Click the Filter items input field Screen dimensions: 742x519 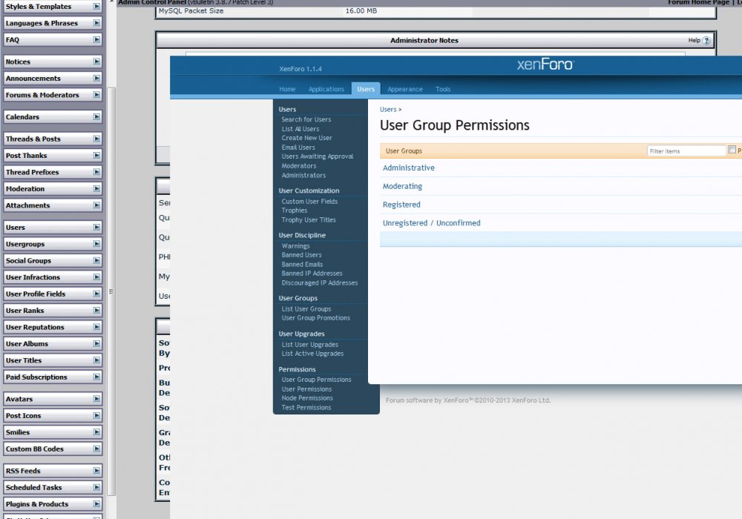686,151
